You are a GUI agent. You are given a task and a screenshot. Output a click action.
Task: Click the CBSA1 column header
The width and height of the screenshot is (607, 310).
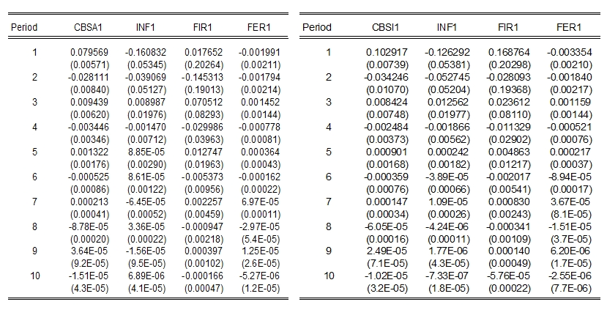pos(89,28)
